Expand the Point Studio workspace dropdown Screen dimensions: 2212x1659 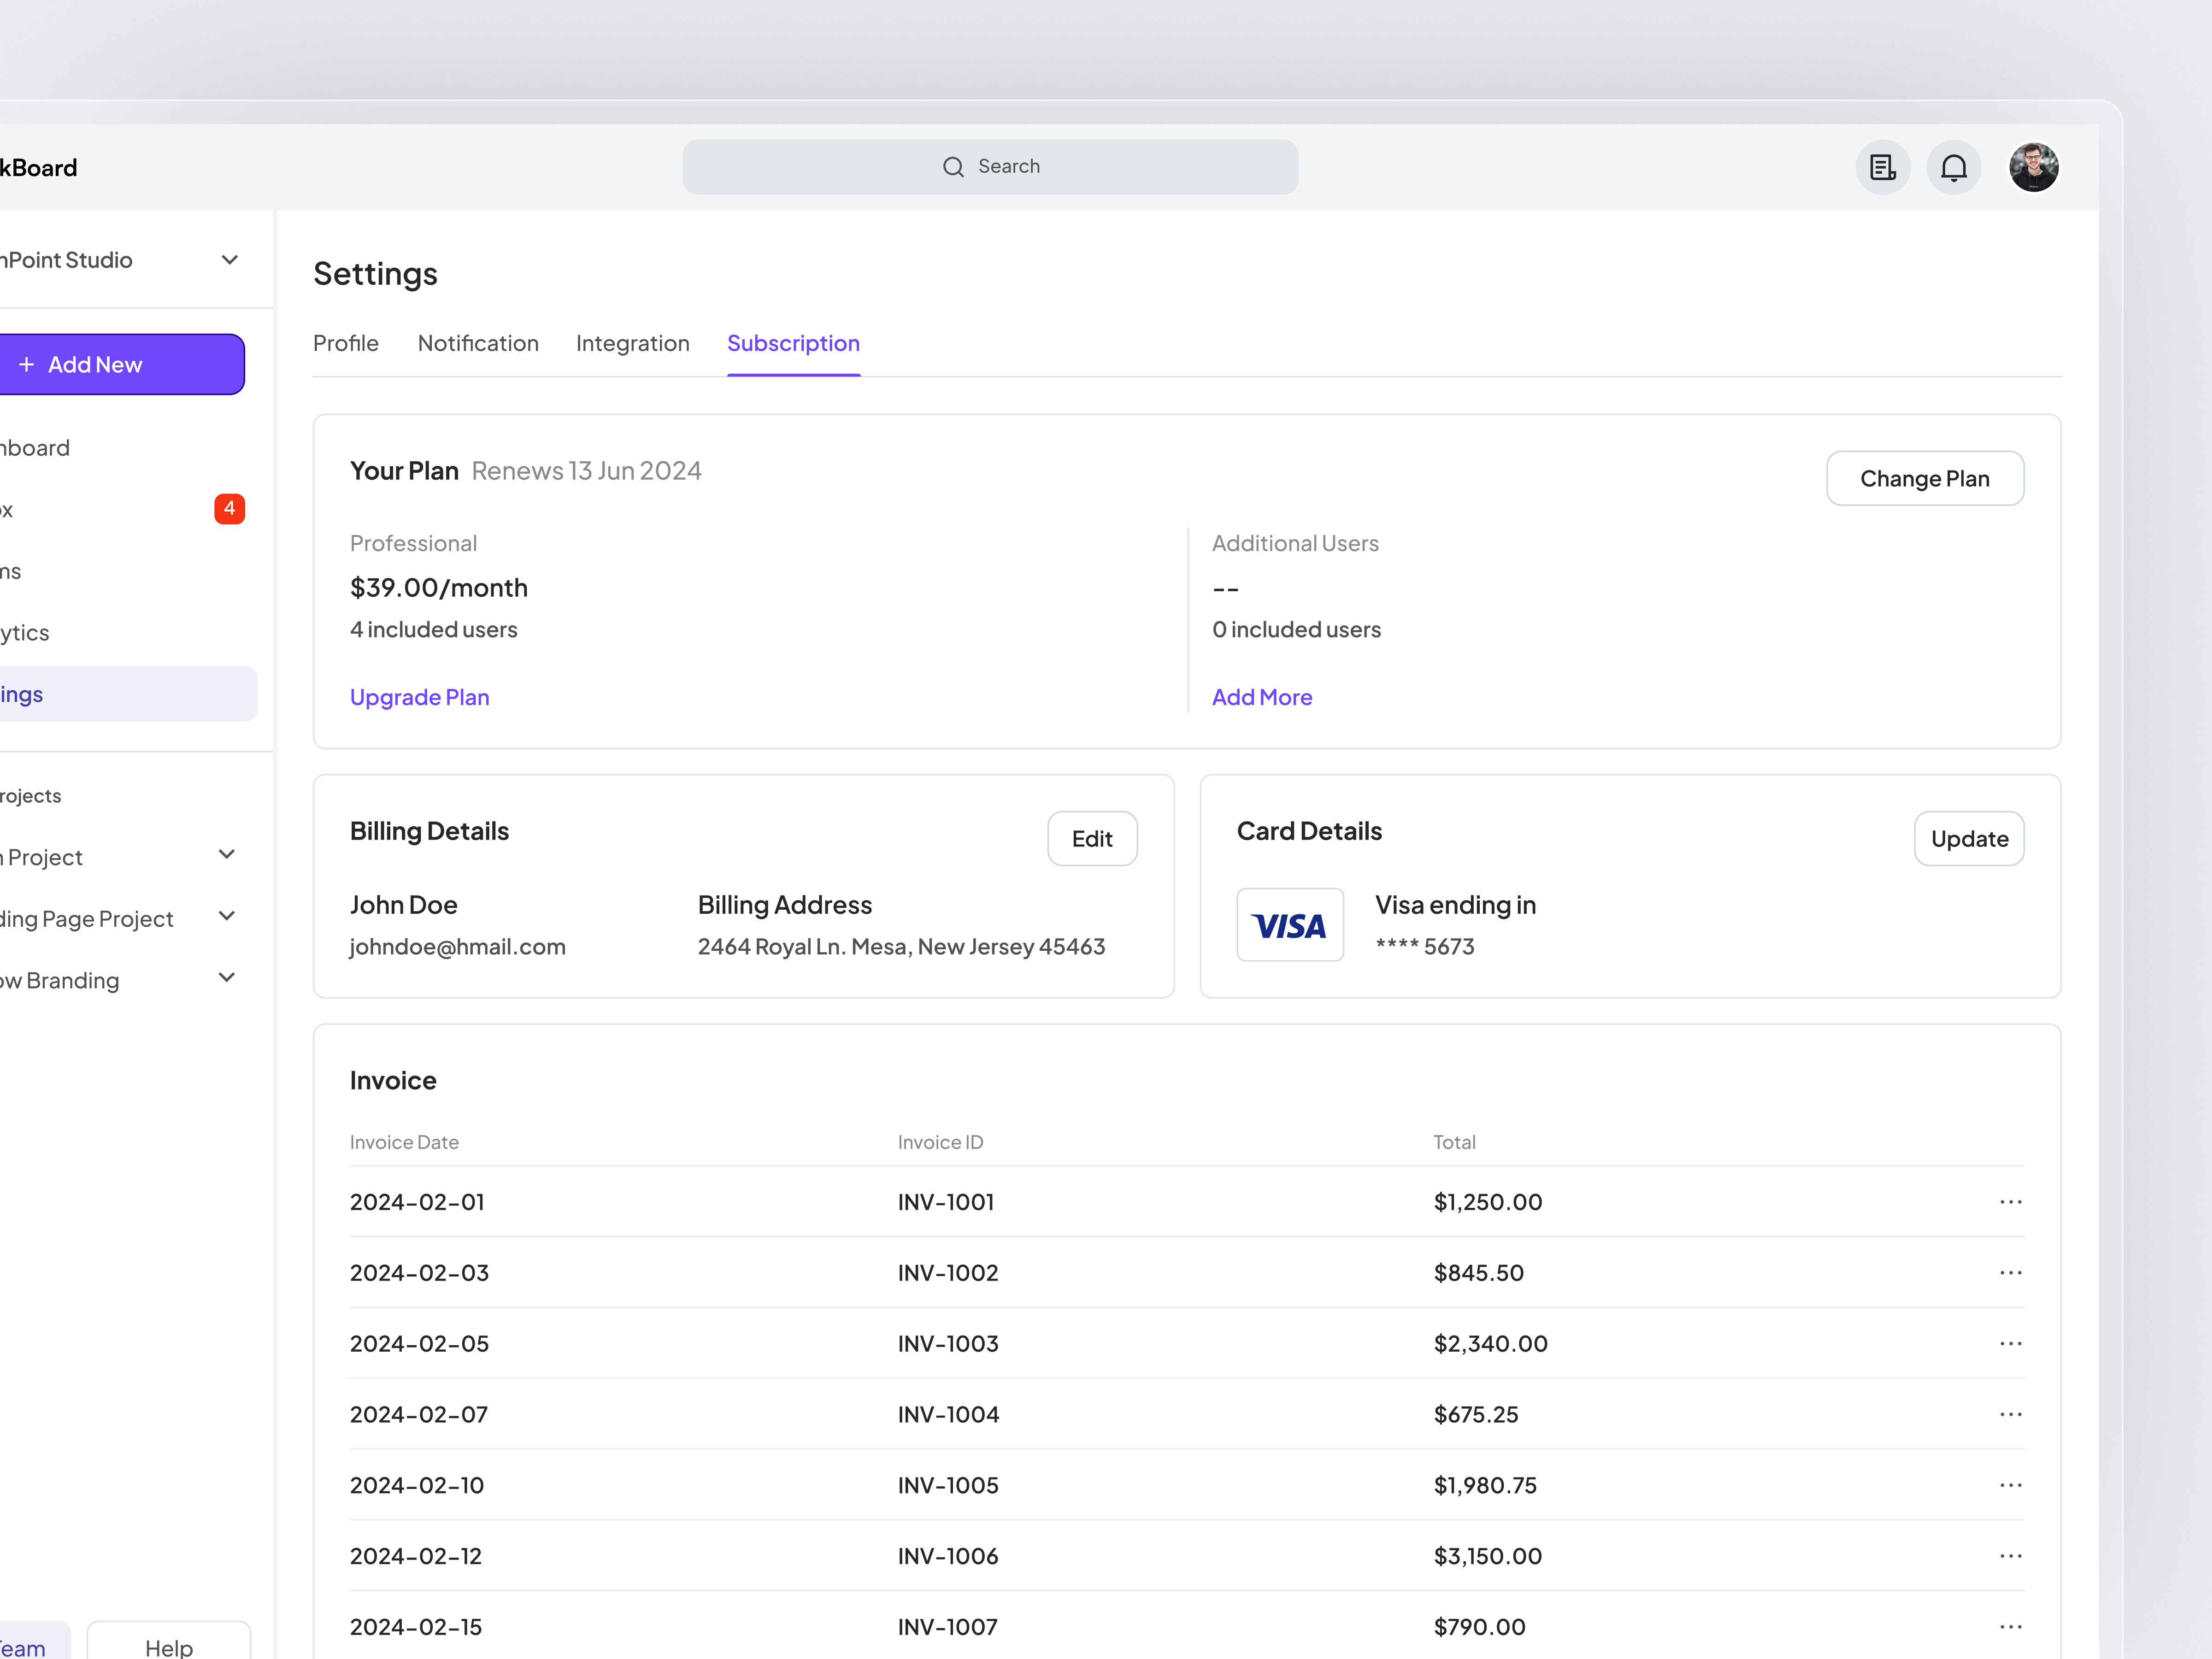click(230, 260)
